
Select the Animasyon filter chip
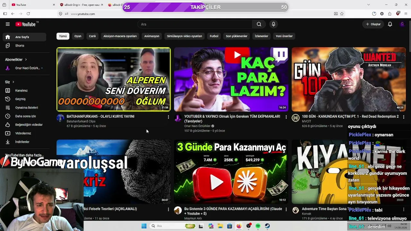[152, 36]
